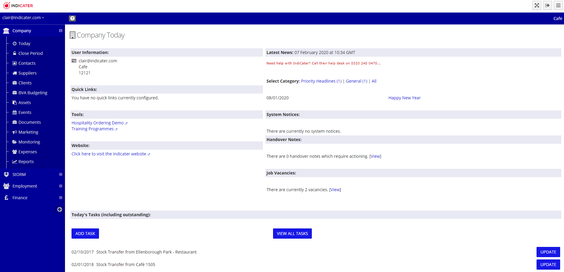Open the Happy New Year news item
Image resolution: width=564 pixels, height=272 pixels.
[405, 98]
